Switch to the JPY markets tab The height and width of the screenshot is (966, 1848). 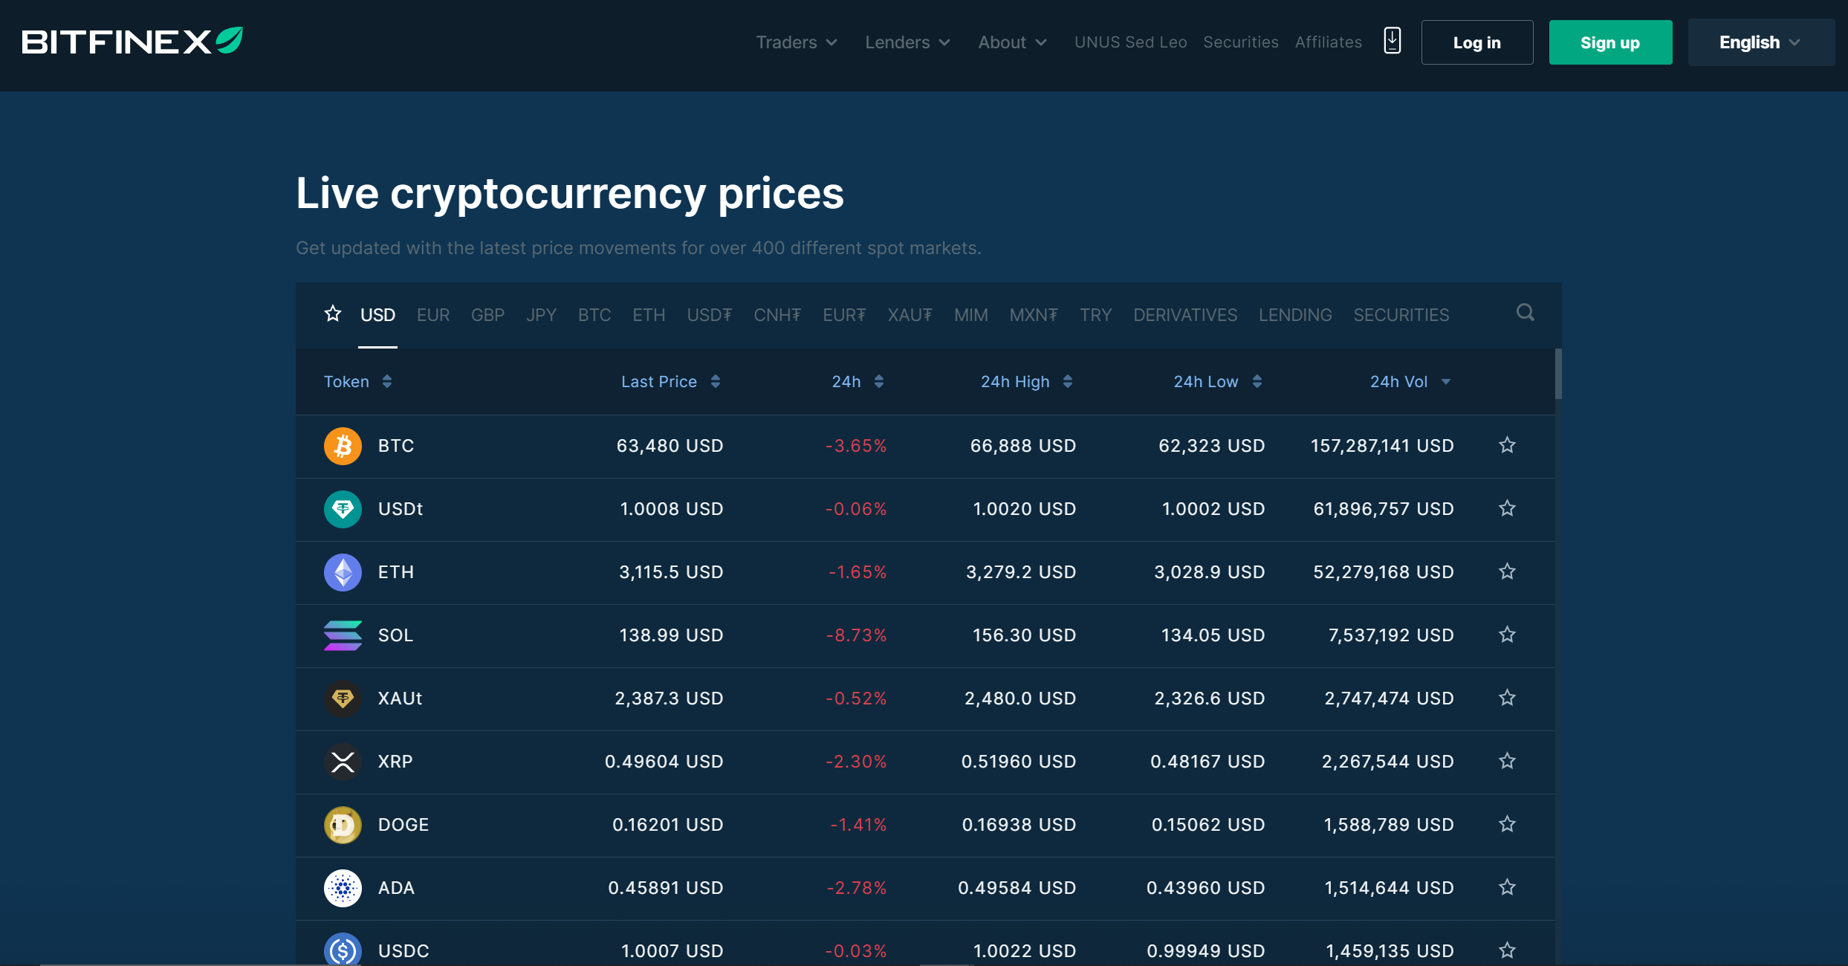tap(541, 315)
